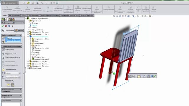This screenshot has height=106, width=189.
Task: Confirm mate with green checkmark in panel
Action: click(3, 26)
